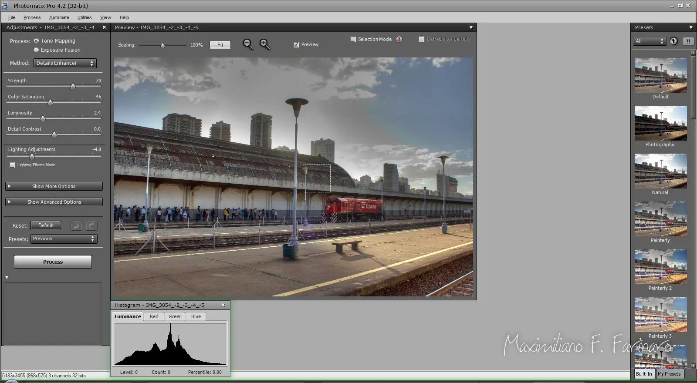
Task: Click the Strength slider handle
Action: coord(73,87)
